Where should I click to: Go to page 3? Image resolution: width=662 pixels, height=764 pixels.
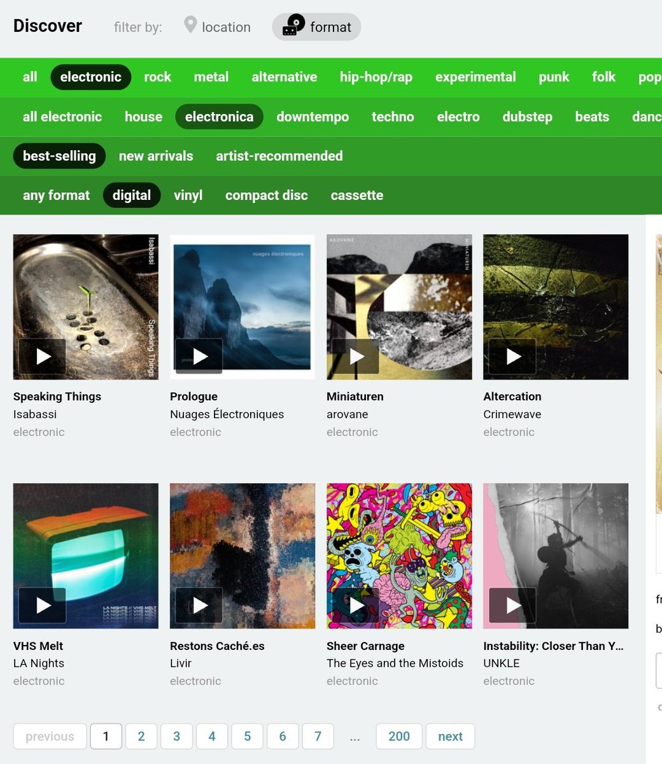tap(176, 737)
